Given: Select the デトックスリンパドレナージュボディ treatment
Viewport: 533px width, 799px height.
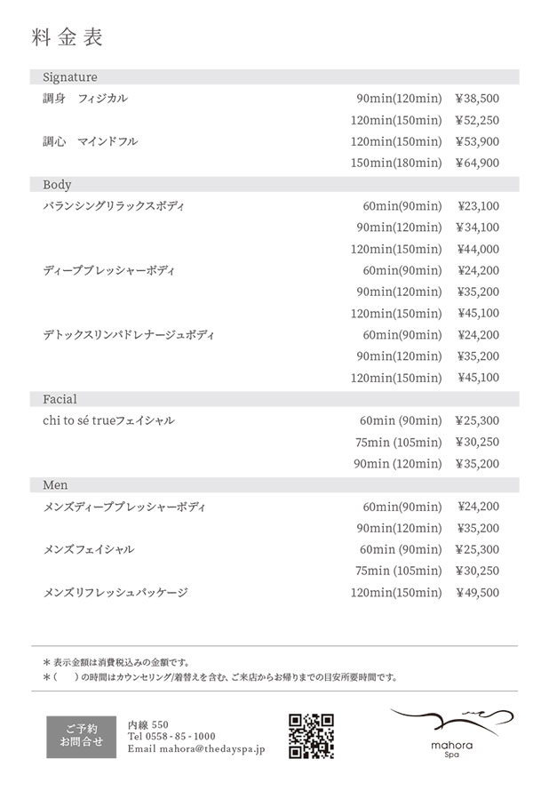Looking at the screenshot, I should (129, 335).
